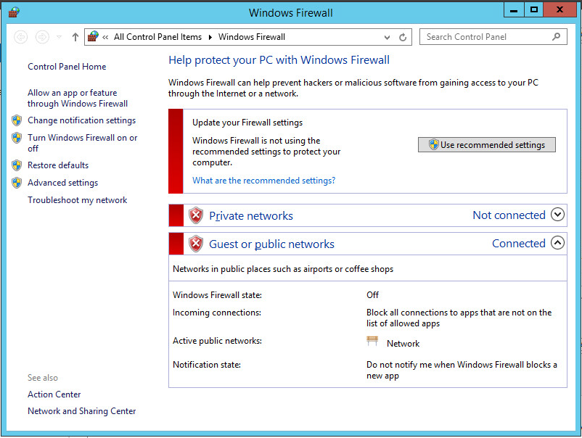Open Control Panel Home
The image size is (582, 438).
point(67,67)
